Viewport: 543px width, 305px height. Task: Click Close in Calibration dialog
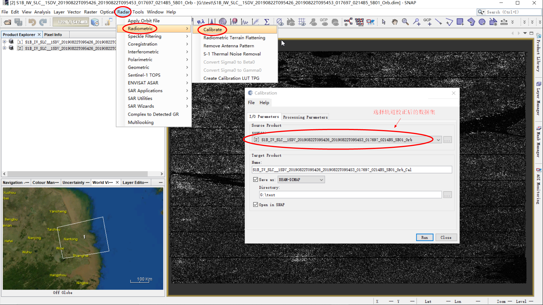point(446,238)
